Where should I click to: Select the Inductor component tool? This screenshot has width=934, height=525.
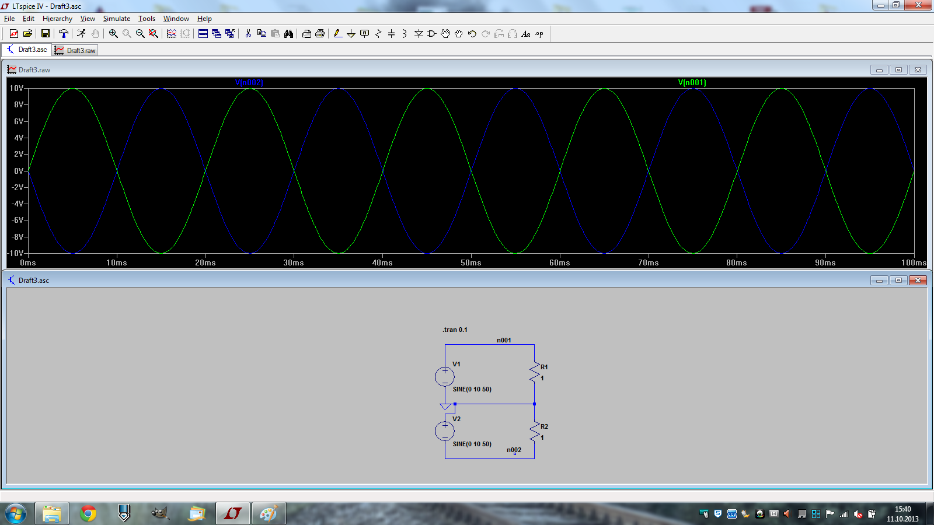tap(405, 34)
